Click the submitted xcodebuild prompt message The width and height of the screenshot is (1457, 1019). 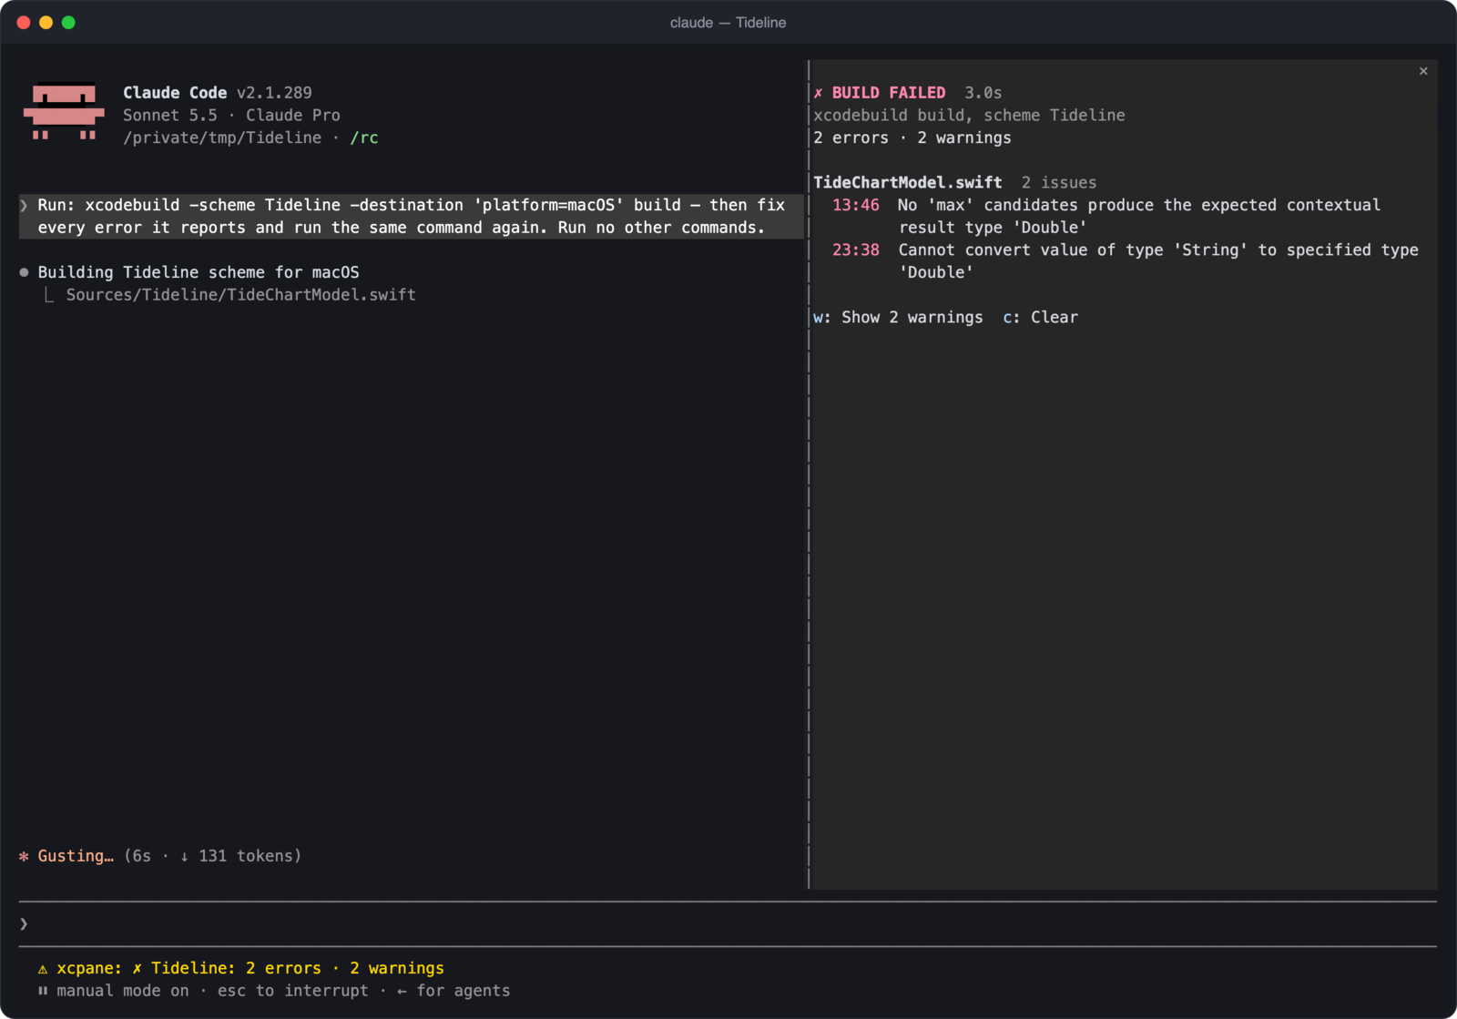coord(411,216)
